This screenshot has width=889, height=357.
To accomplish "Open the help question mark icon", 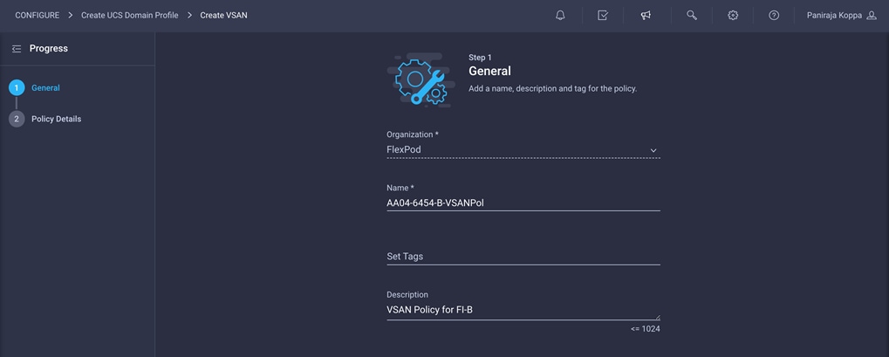I will (x=774, y=16).
